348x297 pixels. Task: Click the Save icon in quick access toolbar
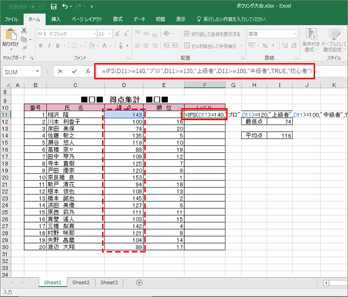point(54,6)
